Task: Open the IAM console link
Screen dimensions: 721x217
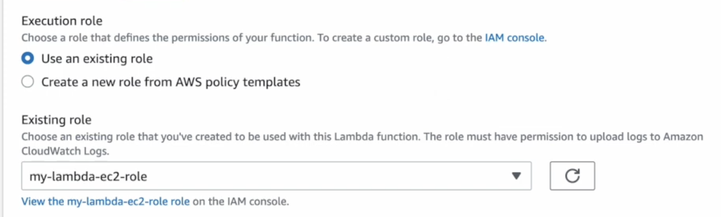Action: pyautogui.click(x=515, y=38)
